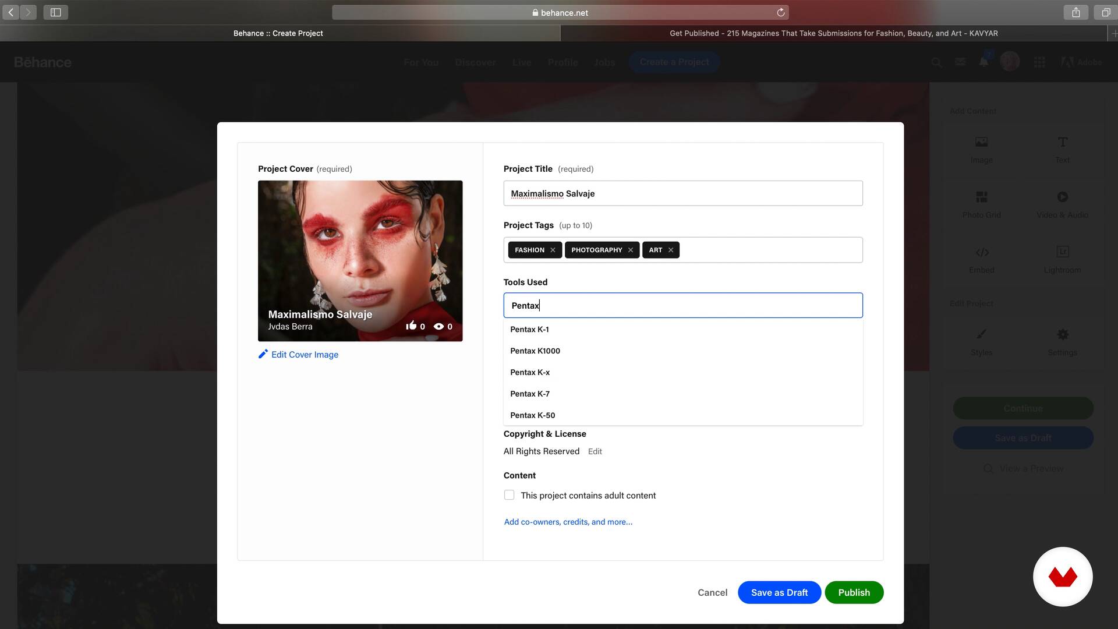Click the Safari share icon
The image size is (1118, 629).
(1075, 12)
